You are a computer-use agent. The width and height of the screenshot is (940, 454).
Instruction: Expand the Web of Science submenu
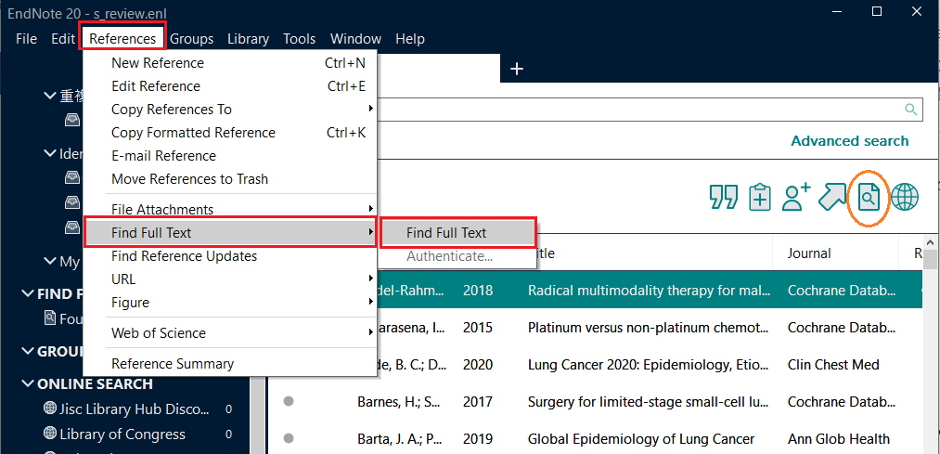pos(230,333)
